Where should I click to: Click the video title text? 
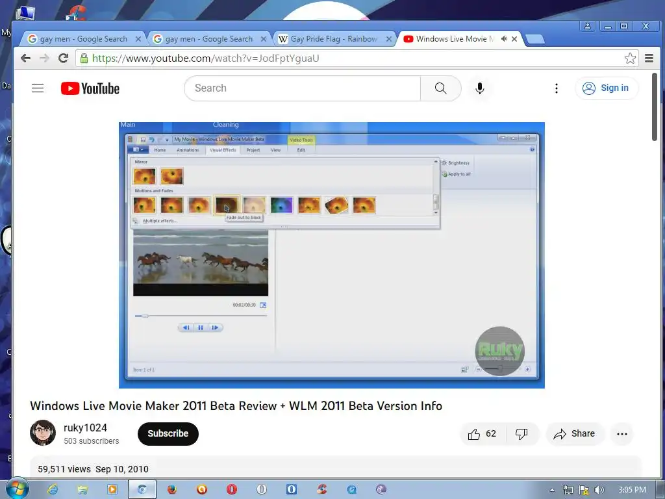coord(236,406)
